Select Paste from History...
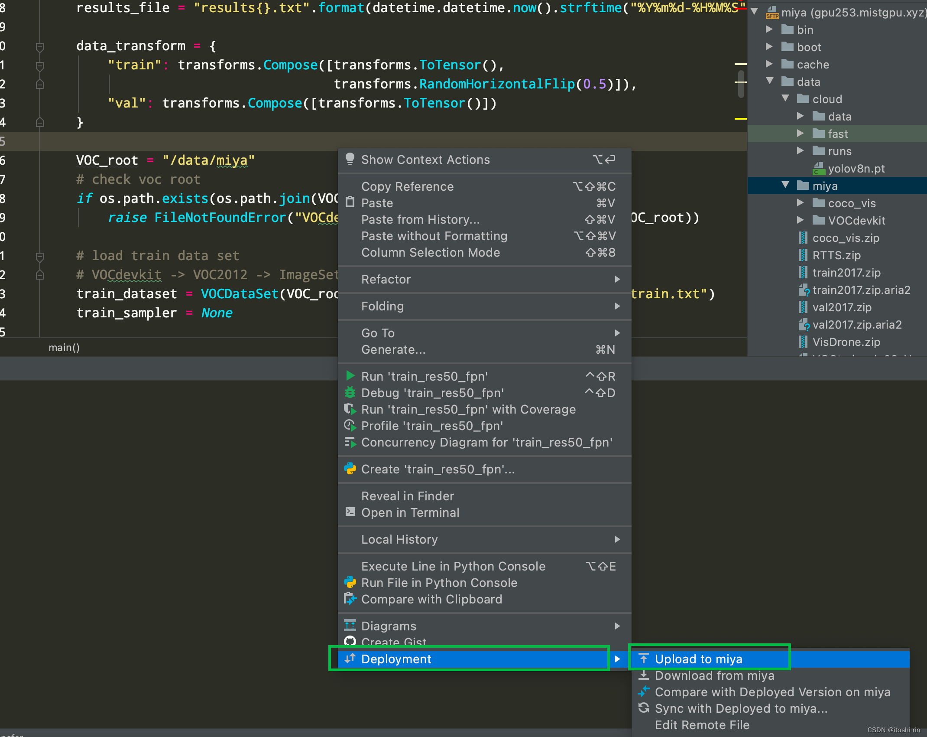 484,219
